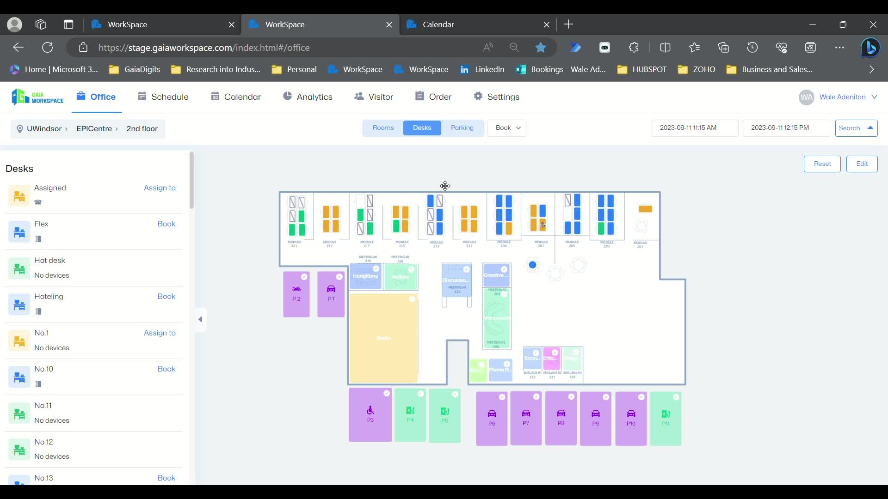Click the location pin in the breadcrumb

(19, 129)
